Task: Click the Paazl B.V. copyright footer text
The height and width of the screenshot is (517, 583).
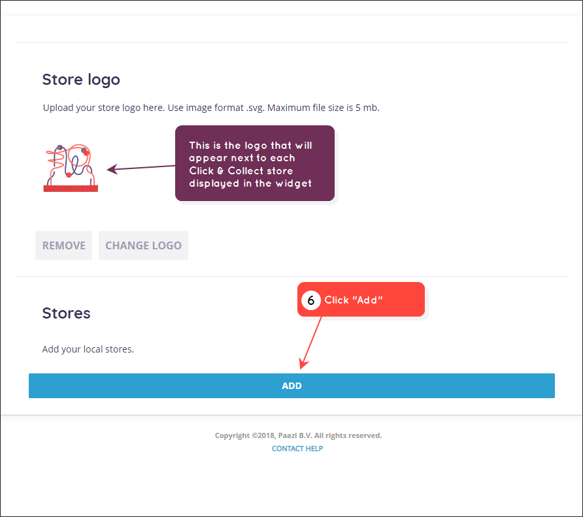Action: coord(298,435)
